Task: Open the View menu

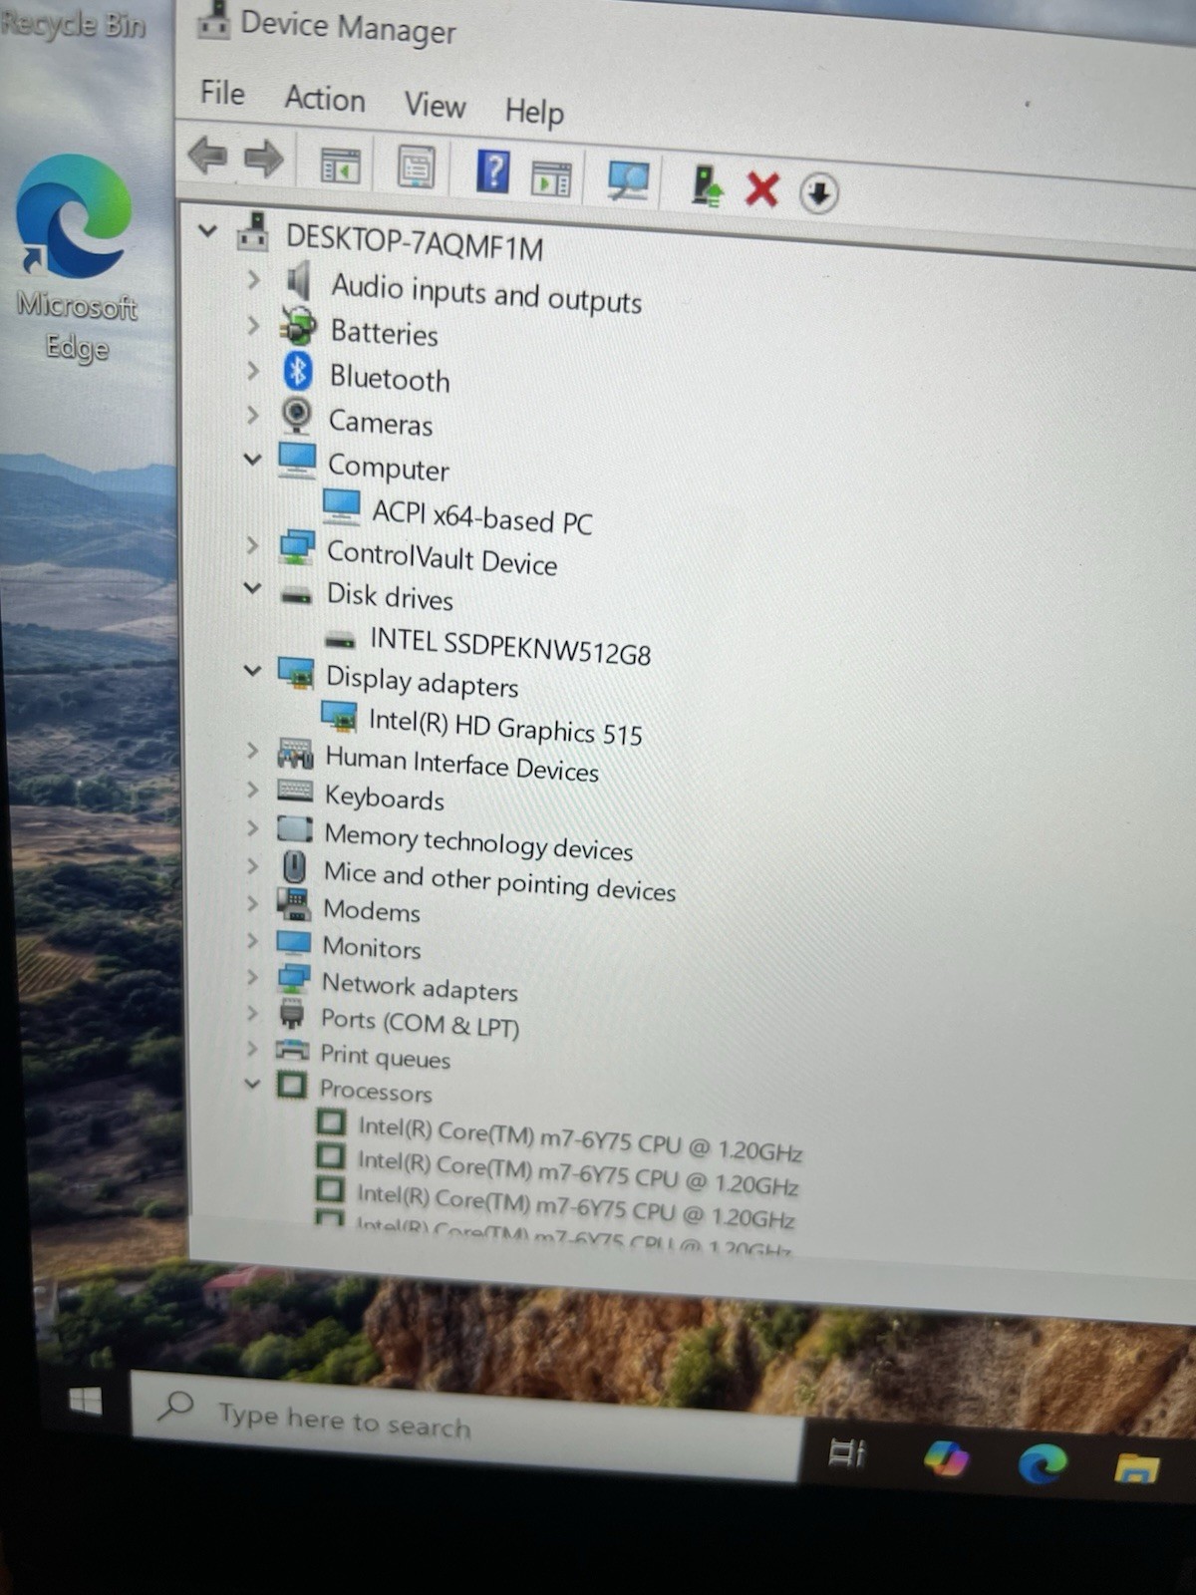Action: [435, 105]
